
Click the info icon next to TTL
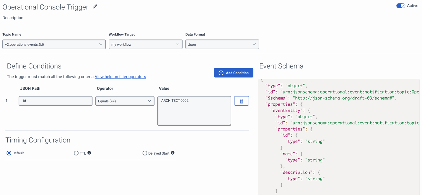coord(89,153)
